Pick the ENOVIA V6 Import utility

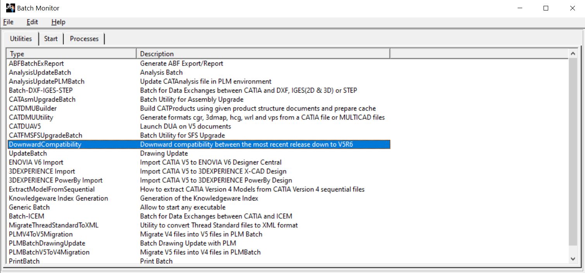click(x=36, y=162)
